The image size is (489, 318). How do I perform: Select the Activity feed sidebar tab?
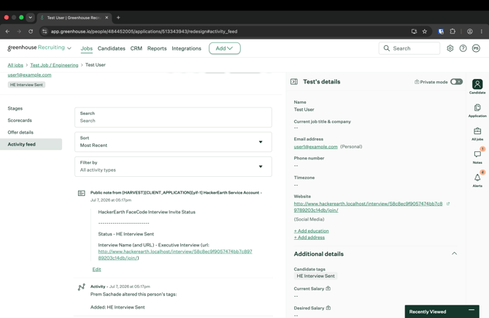[x=31, y=144]
